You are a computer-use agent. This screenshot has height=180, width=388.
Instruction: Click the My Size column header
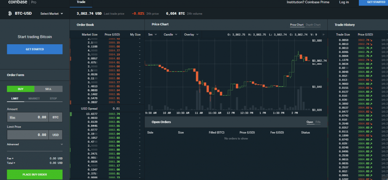point(135,34)
